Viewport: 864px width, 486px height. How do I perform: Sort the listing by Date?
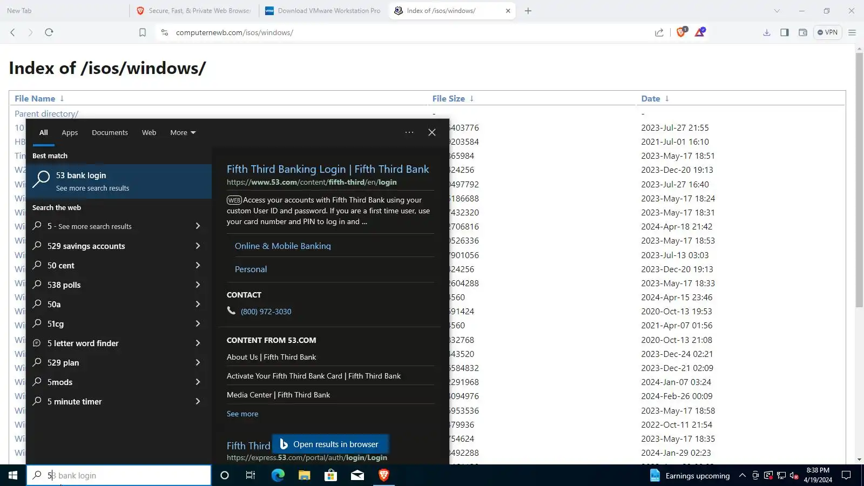coord(651,98)
